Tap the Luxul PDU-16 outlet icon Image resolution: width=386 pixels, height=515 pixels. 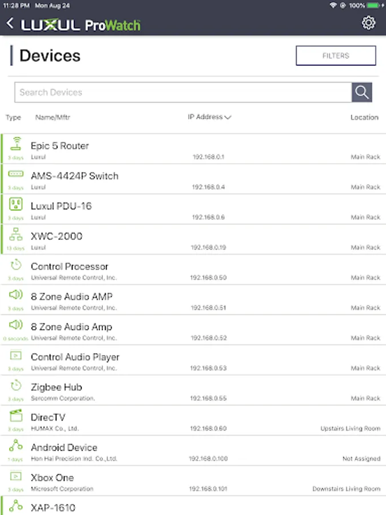pos(16,204)
